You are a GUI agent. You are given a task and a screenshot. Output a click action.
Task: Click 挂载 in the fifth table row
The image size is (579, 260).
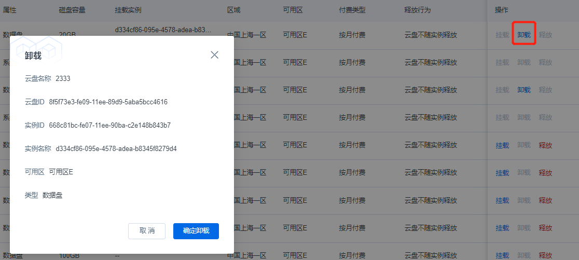click(x=502, y=145)
